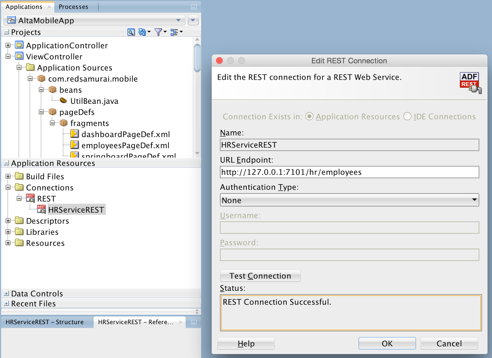Select the Application Resources radio button
Screen dimensions: 492x358
click(x=309, y=116)
